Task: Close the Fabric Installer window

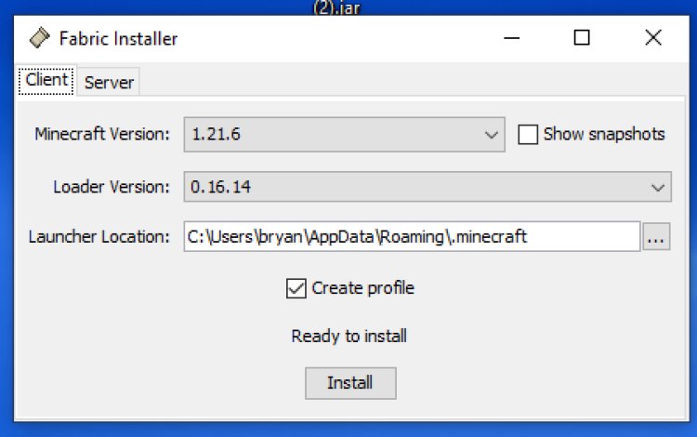Action: tap(653, 38)
